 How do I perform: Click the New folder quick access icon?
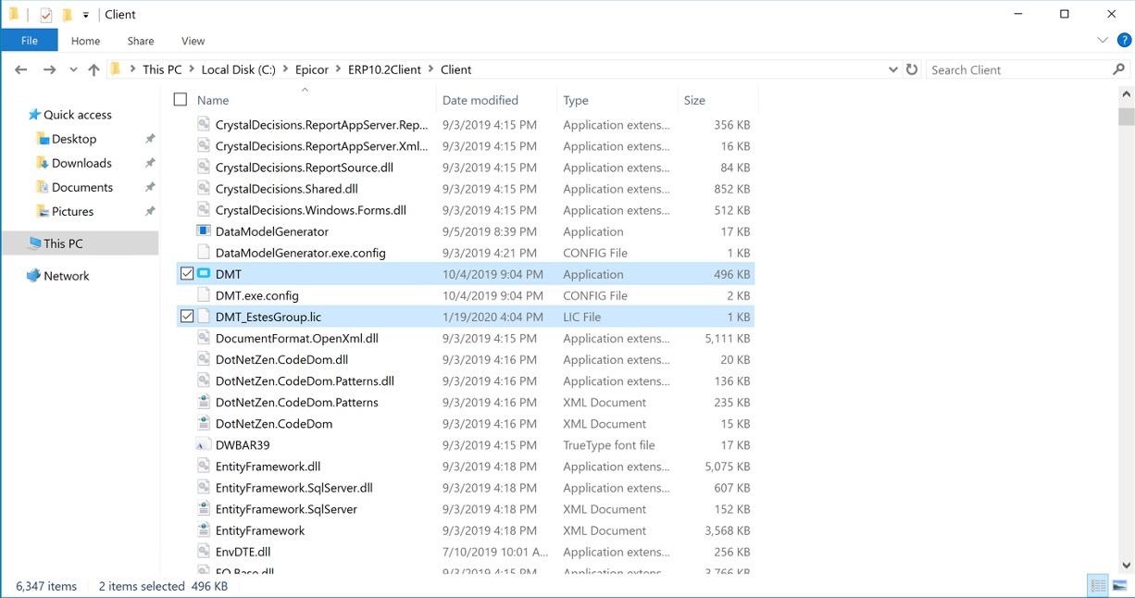pos(68,15)
